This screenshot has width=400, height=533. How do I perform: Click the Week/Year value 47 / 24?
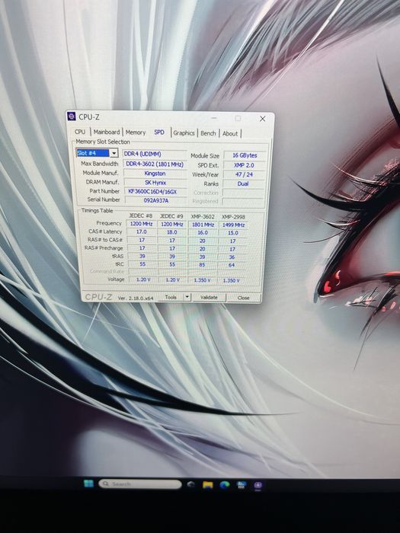click(244, 174)
